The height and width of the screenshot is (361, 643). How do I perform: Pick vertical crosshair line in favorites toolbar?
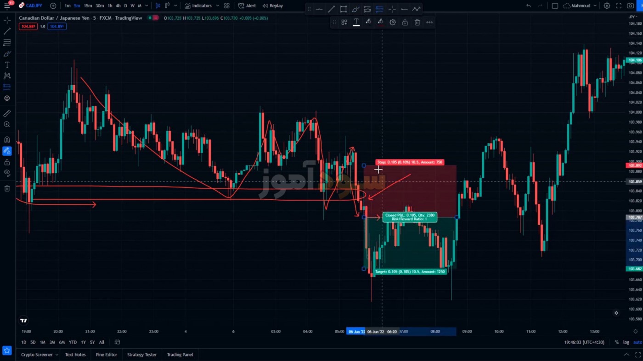392,9
